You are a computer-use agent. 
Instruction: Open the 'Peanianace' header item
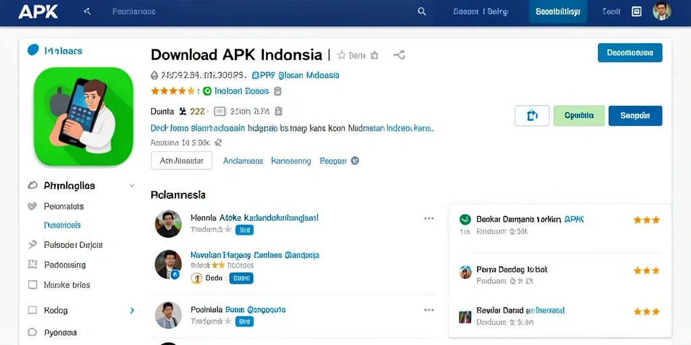coord(134,12)
